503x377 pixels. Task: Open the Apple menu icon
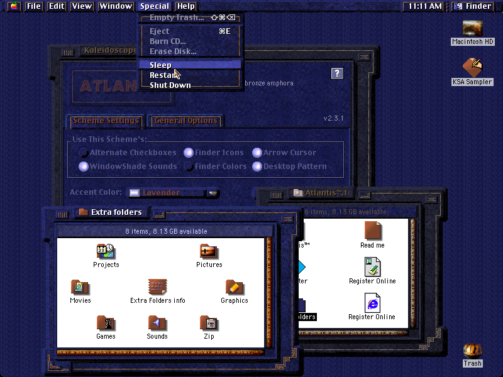[14, 6]
